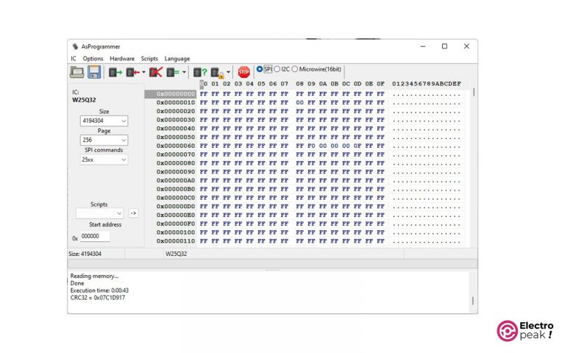Open the Hardware menu

[122, 58]
